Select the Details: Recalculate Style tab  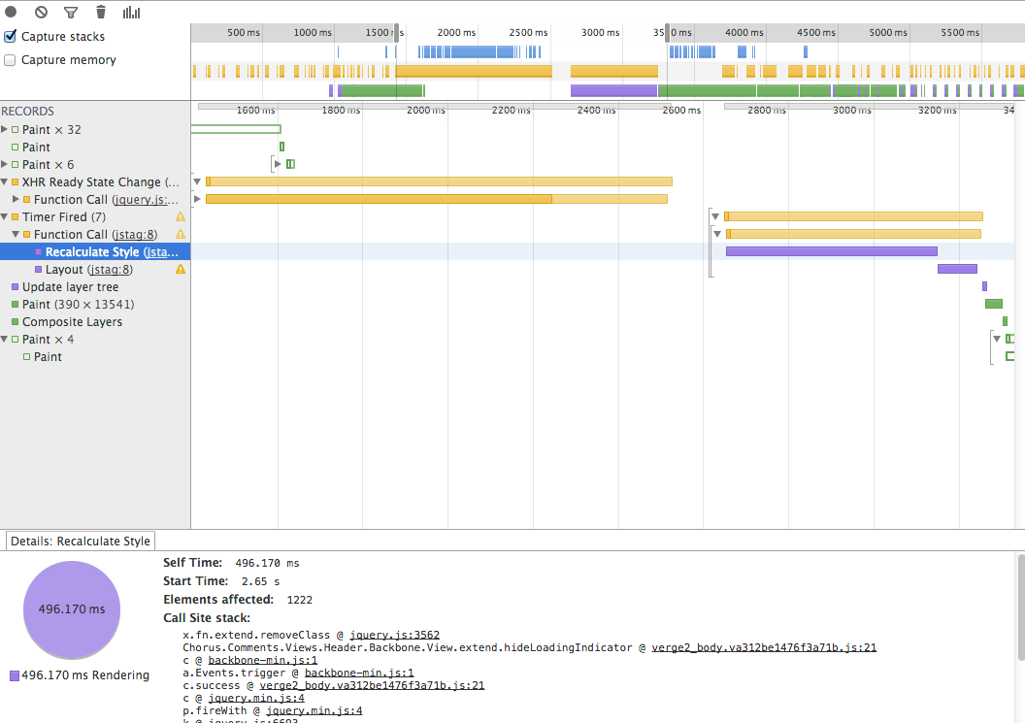[x=81, y=541]
